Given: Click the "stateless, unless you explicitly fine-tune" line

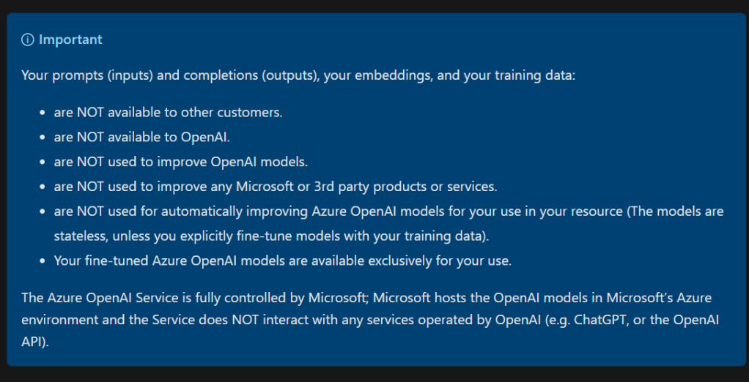Looking at the screenshot, I should (x=271, y=236).
